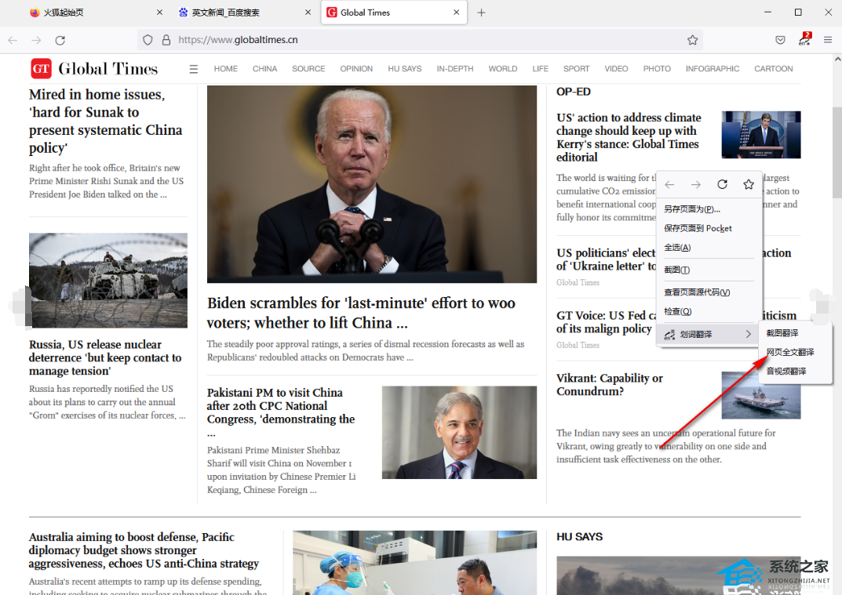Screen dimensions: 842x595
Task: Bookmark this page with the address bar star
Action: pyautogui.click(x=693, y=40)
